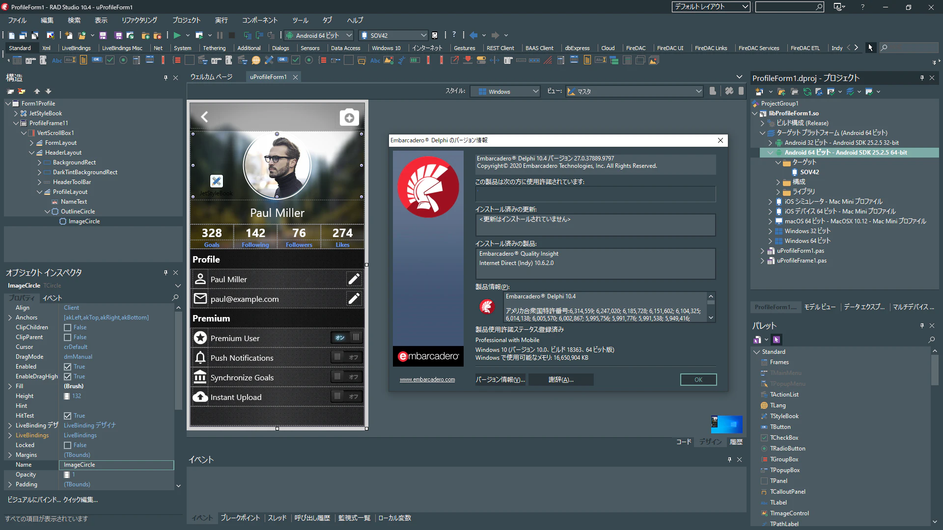Screen dimensions: 943x530
Task: Click the bind visually link
Action: click(34, 500)
